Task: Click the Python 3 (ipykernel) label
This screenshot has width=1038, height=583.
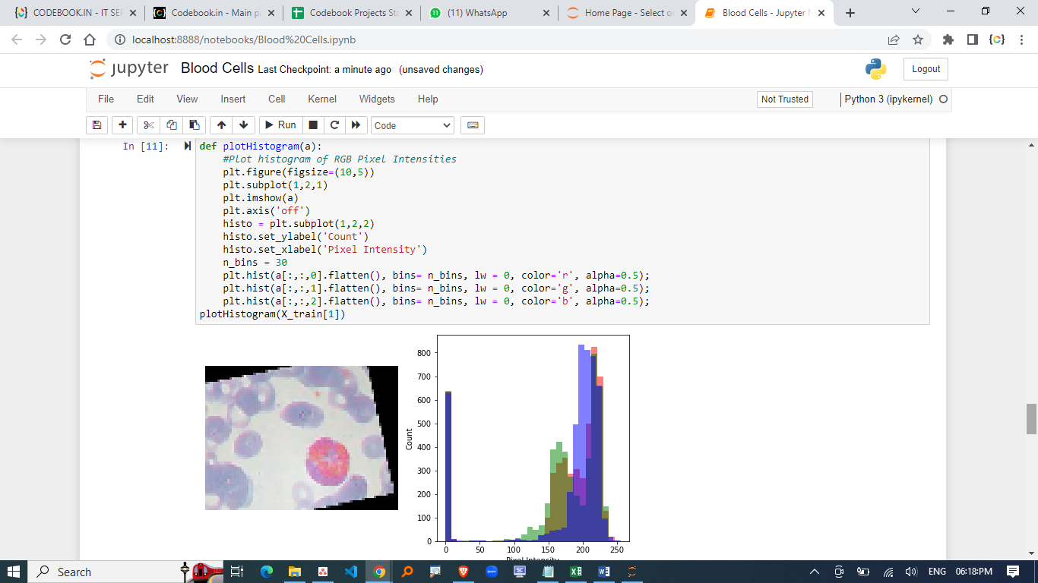Action: click(x=888, y=99)
